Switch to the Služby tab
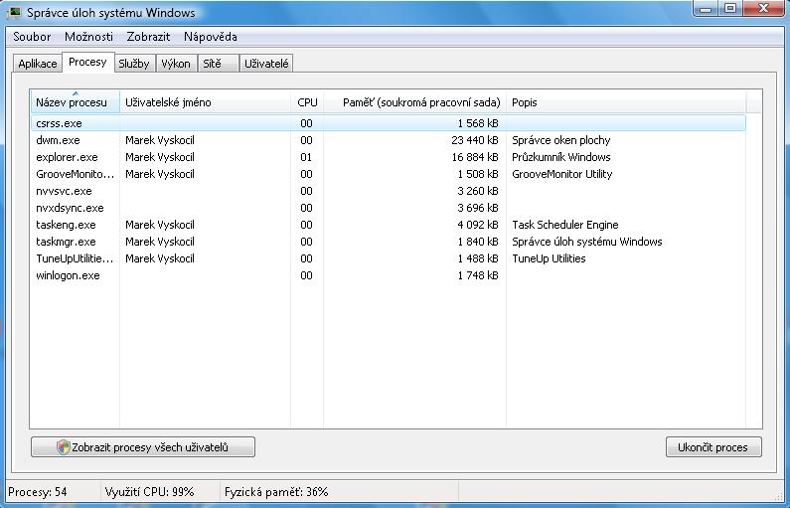This screenshot has width=790, height=508. (134, 64)
